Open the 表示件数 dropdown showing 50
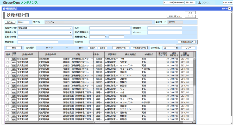Image resolution: width=233 pixels, height=126 pixels. [x=169, y=48]
